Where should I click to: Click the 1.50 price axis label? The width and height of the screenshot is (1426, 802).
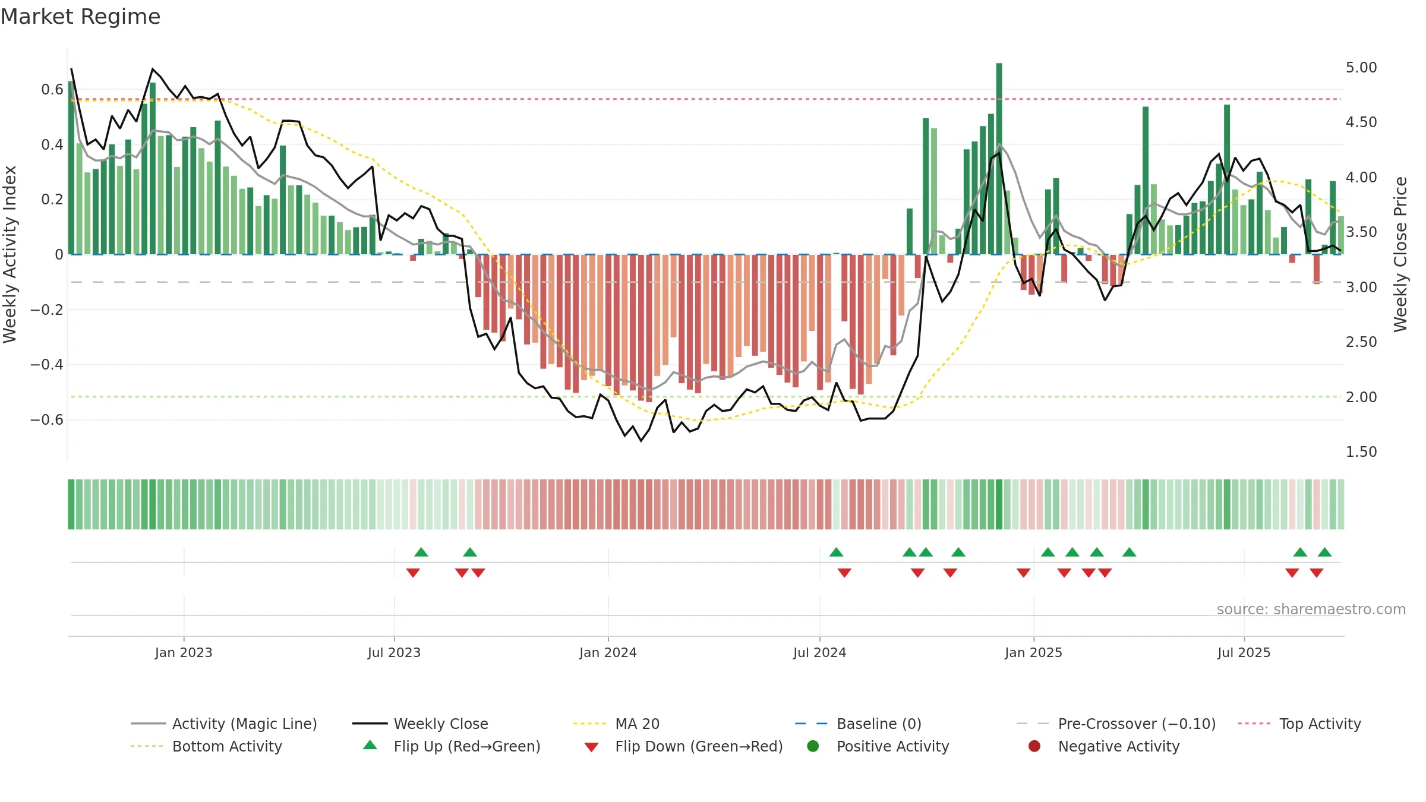(x=1361, y=452)
